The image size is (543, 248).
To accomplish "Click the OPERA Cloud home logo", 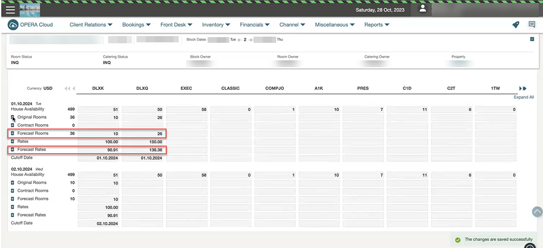I will (30, 25).
